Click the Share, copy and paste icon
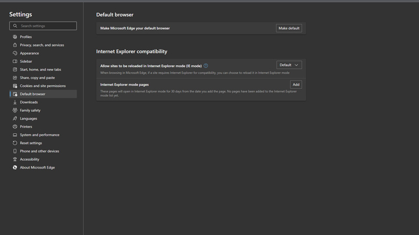419x235 pixels. [x=15, y=77]
